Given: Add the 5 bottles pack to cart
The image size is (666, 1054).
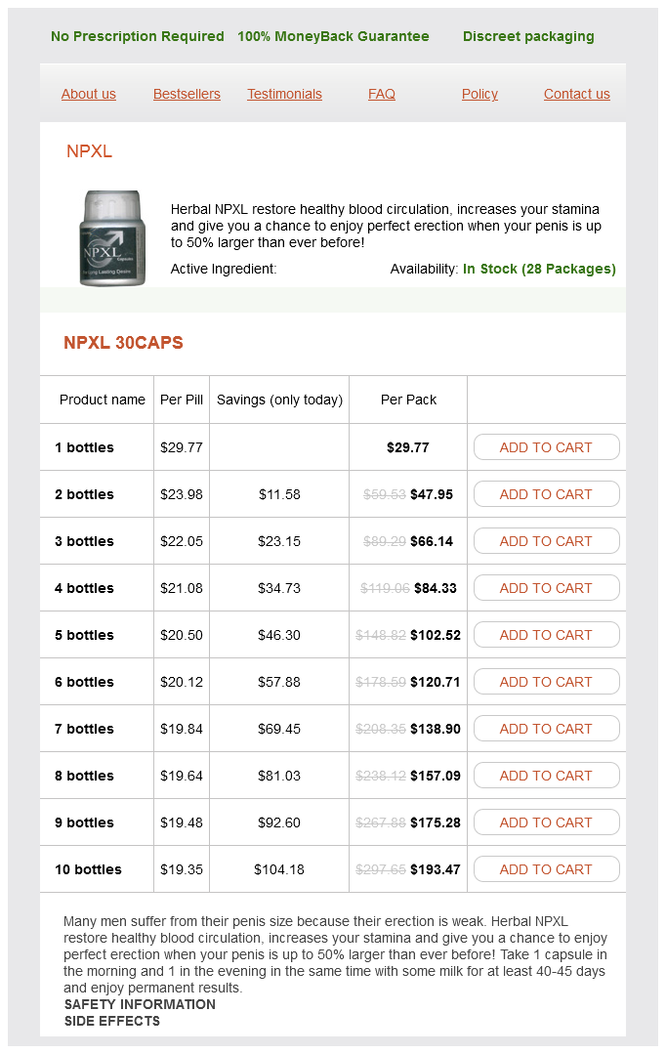Looking at the screenshot, I should click(x=546, y=635).
